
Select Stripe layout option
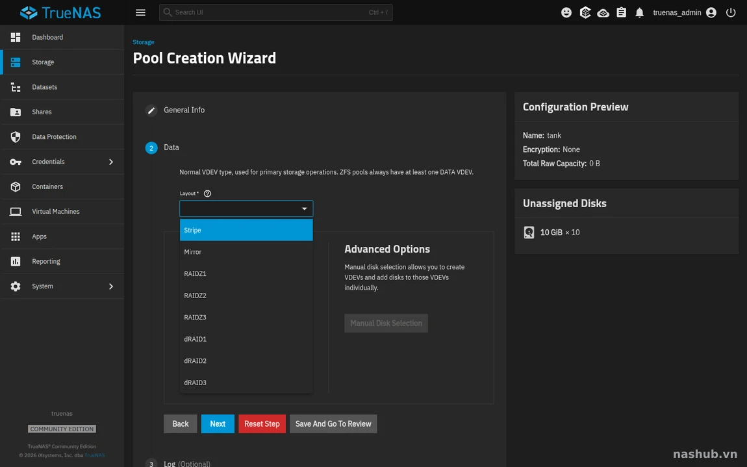246,230
